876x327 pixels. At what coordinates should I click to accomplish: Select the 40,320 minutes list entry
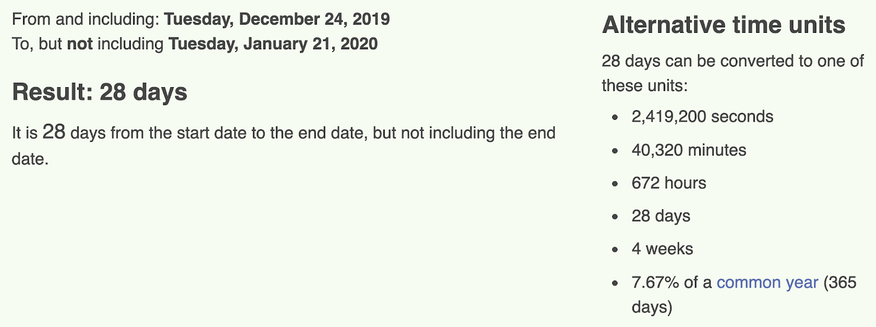[x=689, y=150]
